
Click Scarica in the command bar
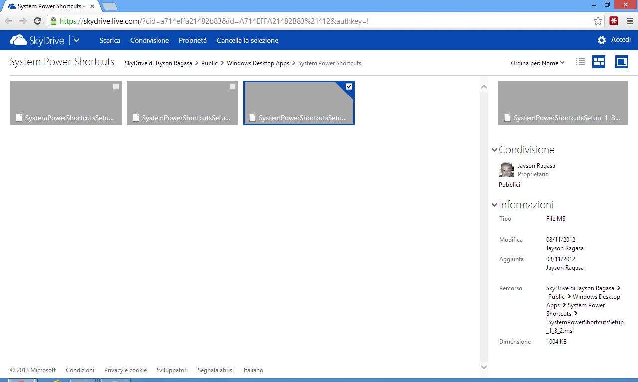click(110, 40)
